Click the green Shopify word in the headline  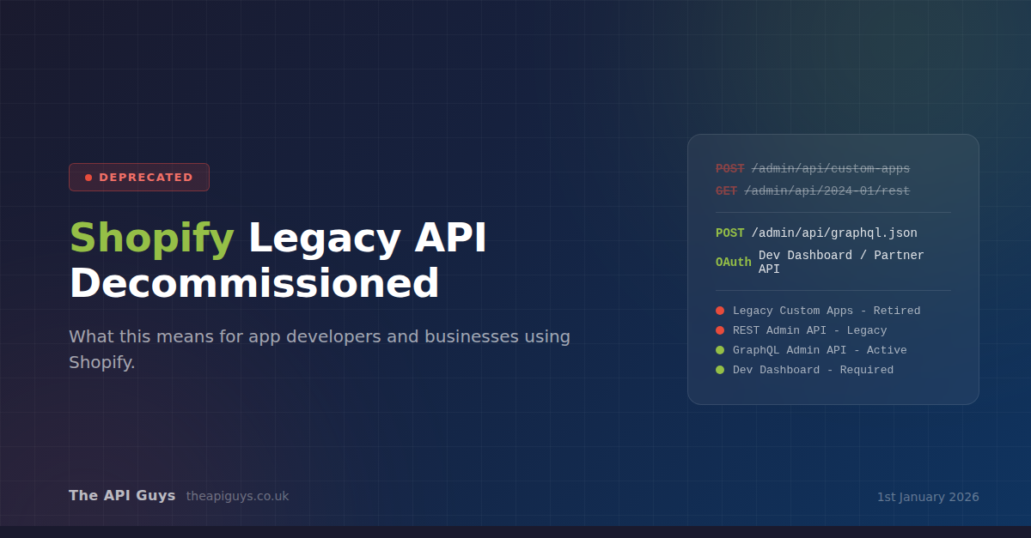point(151,239)
